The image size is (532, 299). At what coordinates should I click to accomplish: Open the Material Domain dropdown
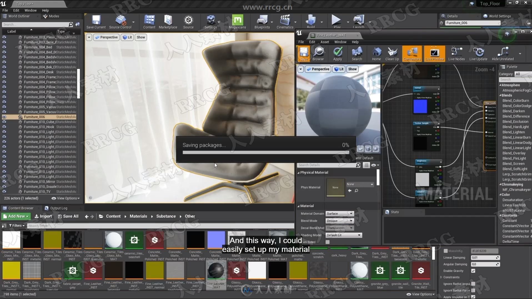(x=340, y=214)
